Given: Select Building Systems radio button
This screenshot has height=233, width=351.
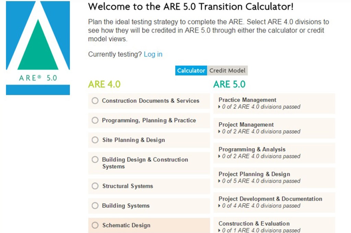Looking at the screenshot, I should pyautogui.click(x=95, y=206).
